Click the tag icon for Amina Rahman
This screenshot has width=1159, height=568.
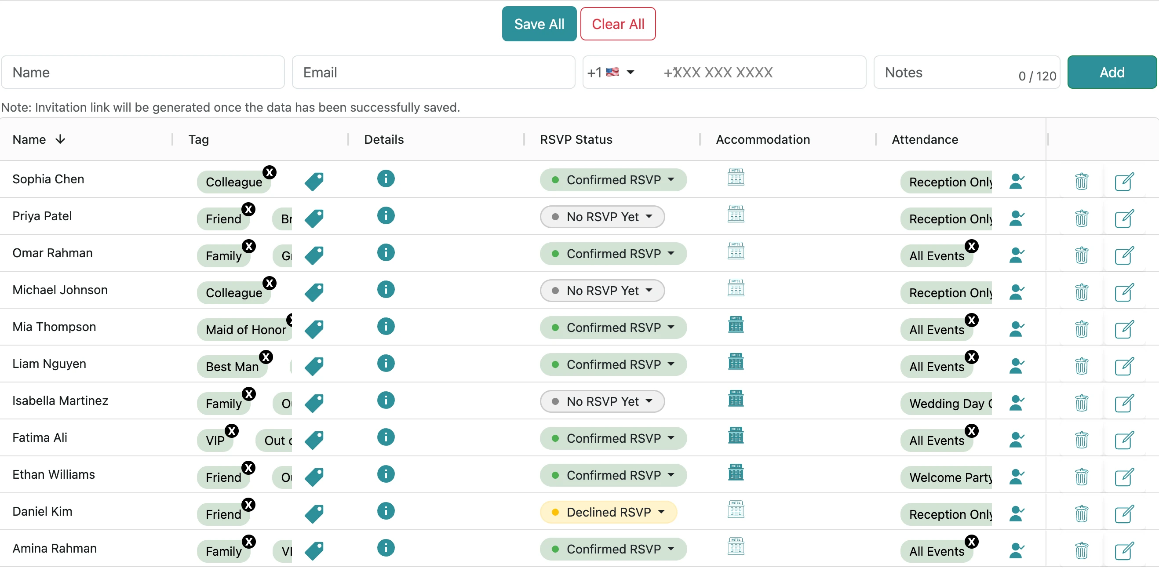(314, 550)
